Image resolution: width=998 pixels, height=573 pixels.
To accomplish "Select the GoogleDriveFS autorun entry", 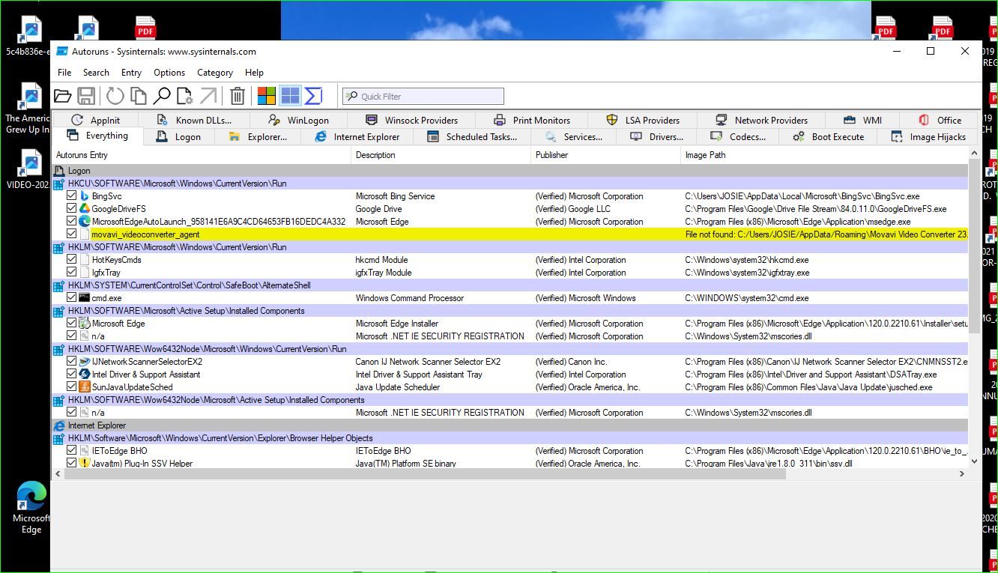I will 119,209.
